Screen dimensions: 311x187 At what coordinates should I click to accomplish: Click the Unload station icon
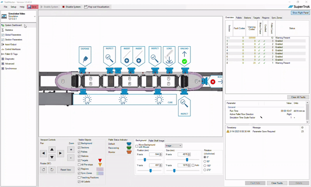pos(185,57)
